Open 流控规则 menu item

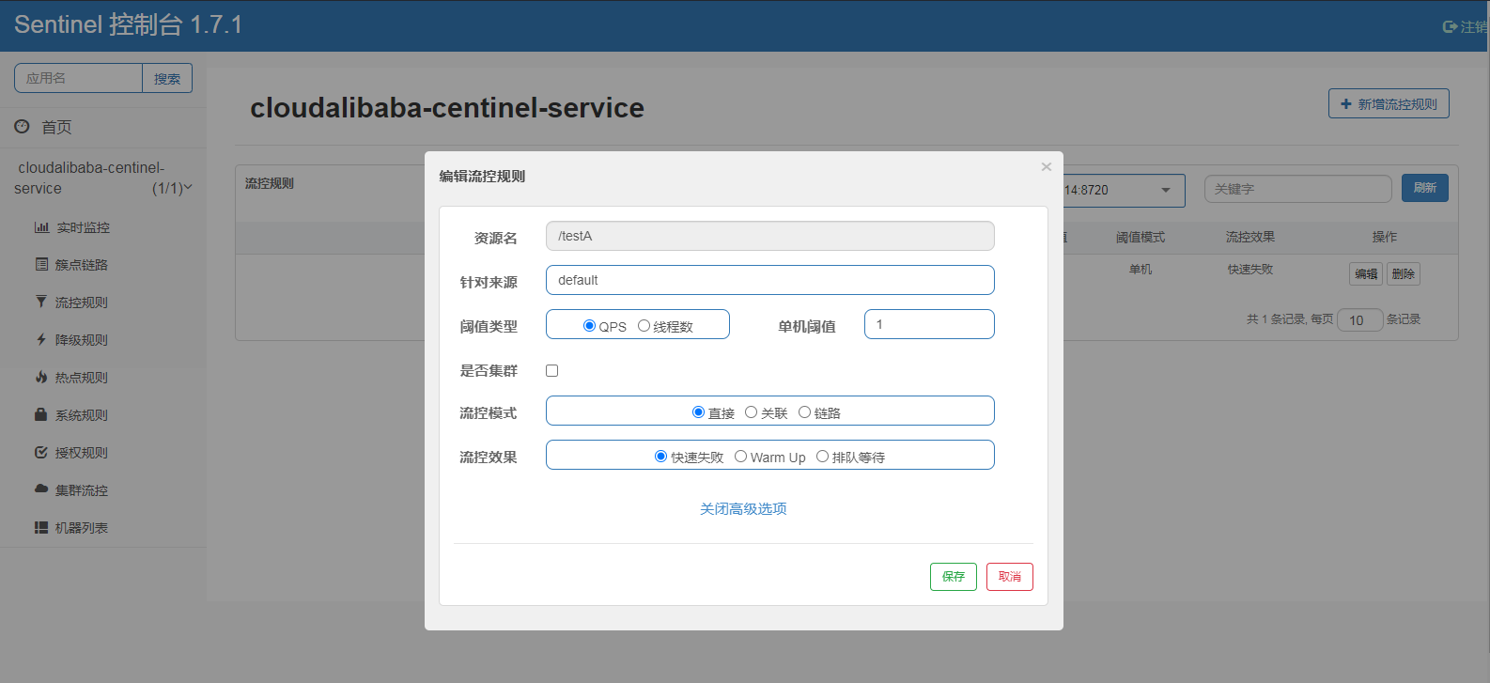(82, 303)
